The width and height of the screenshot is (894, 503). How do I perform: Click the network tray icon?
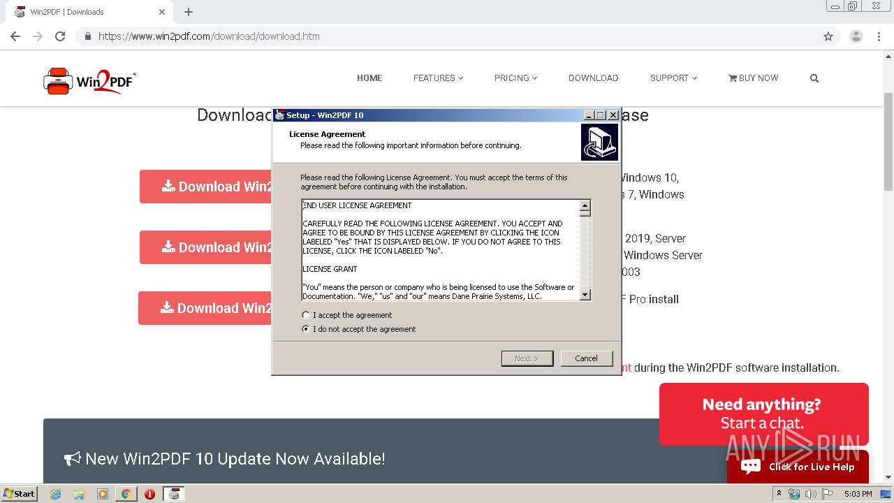(x=794, y=494)
